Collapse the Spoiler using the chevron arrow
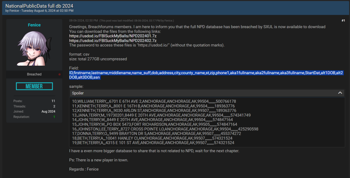350x178 pixels. coord(340,93)
